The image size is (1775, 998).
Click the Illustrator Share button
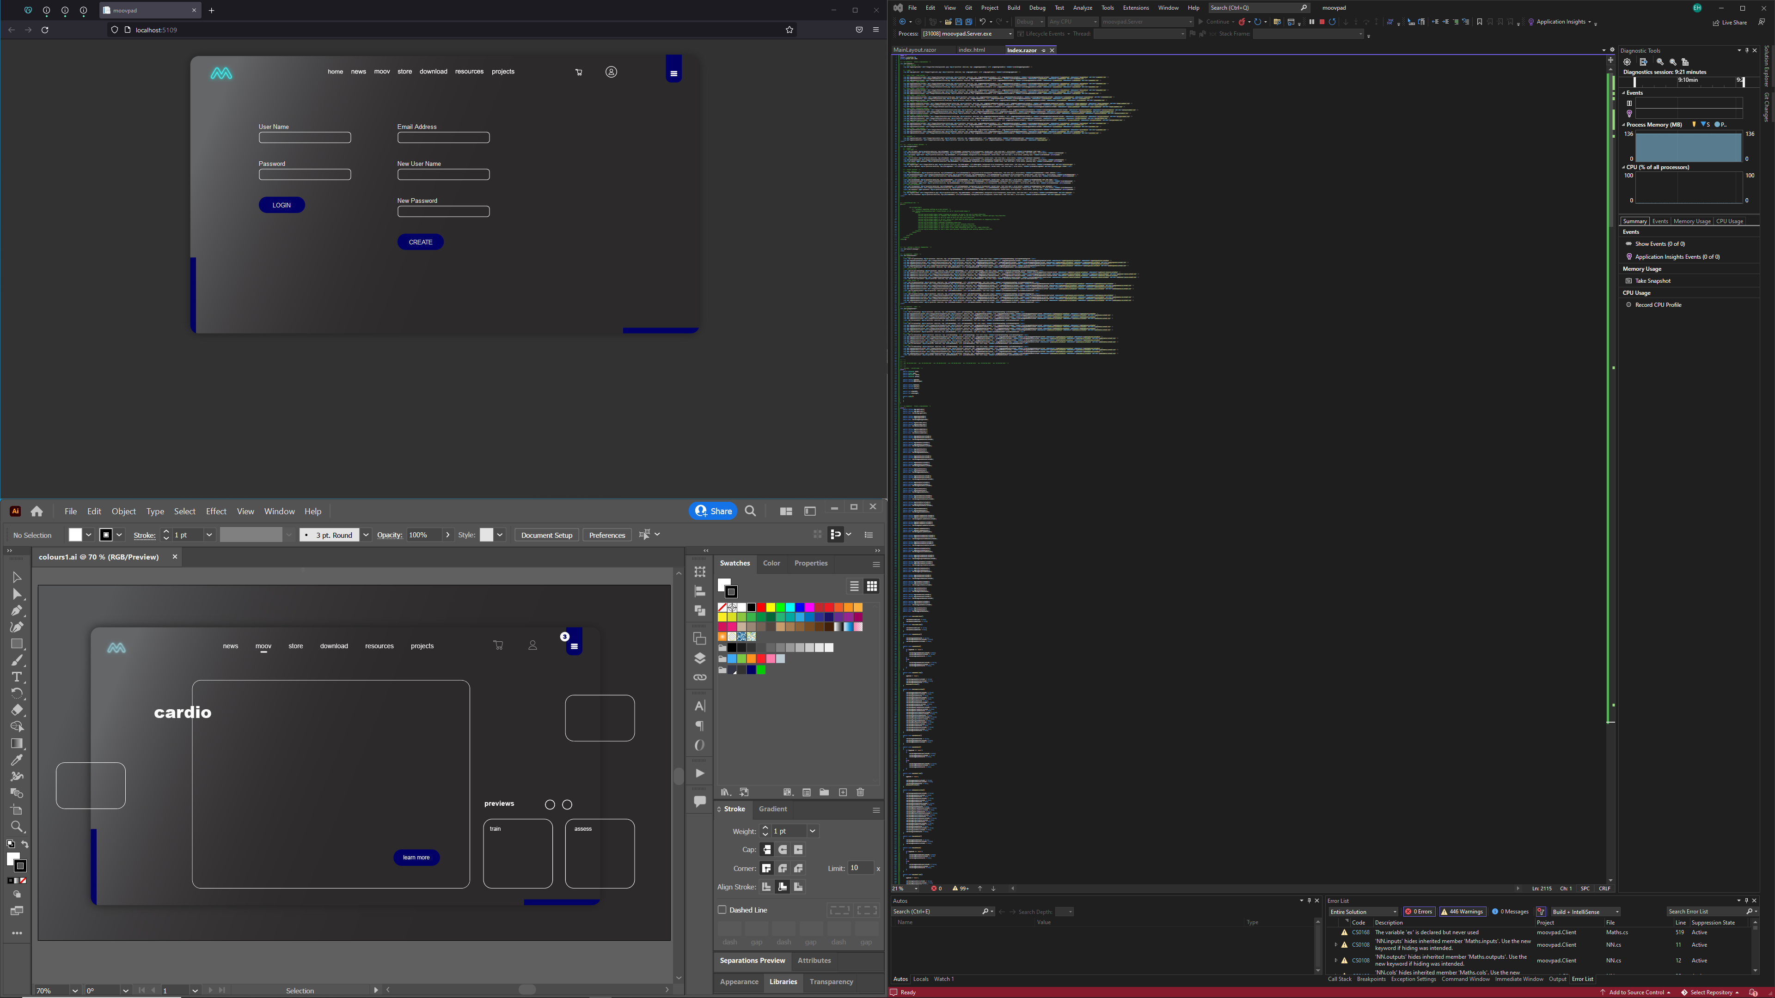pos(713,511)
